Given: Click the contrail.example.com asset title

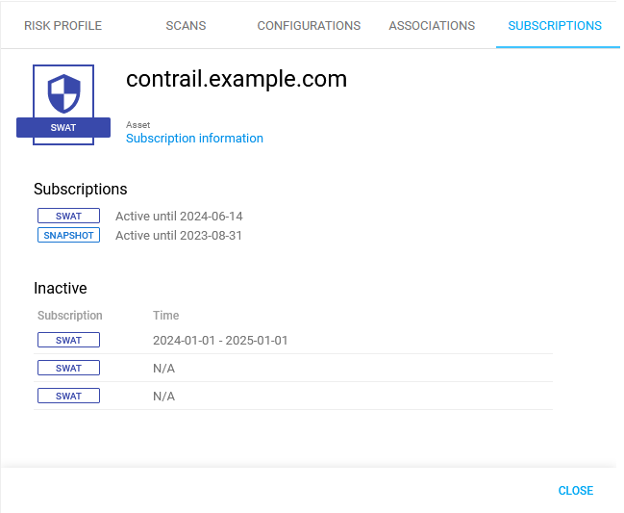Looking at the screenshot, I should (x=237, y=80).
